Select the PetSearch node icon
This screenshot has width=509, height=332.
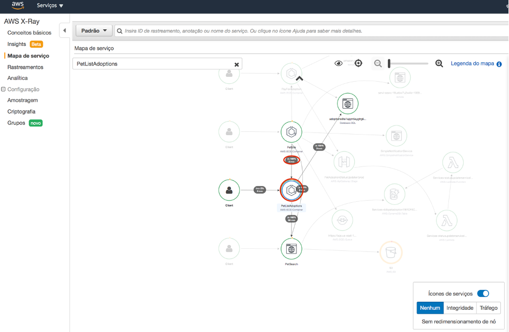click(291, 249)
